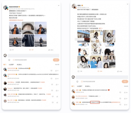
Task: Select 认证用户 tab under the right post
Action: (x=80, y=86)
